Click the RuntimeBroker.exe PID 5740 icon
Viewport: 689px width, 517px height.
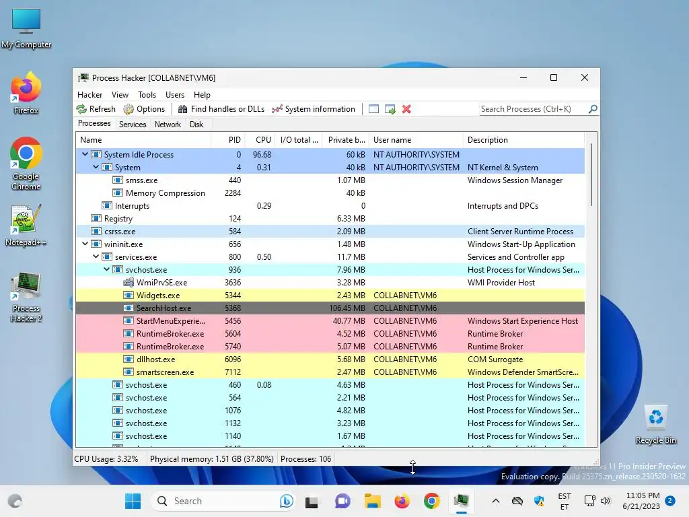point(129,346)
